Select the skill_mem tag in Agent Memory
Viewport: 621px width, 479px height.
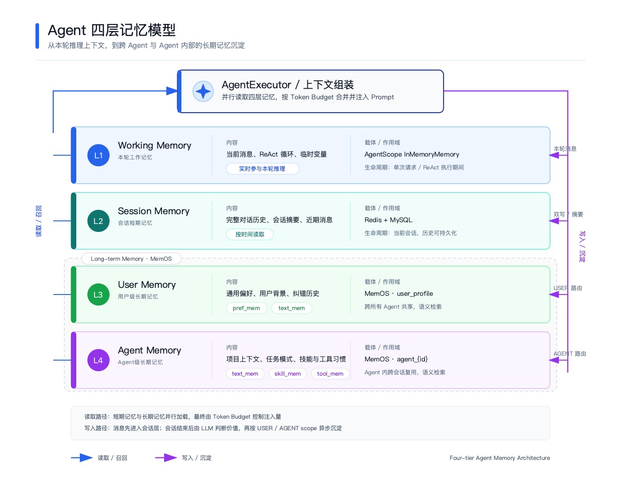(287, 373)
